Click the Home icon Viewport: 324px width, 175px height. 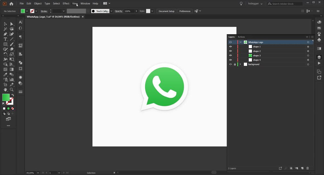11,4
